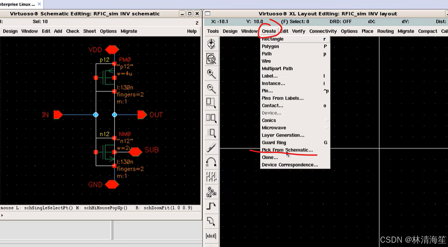Select the Copy tool icon

click(x=211, y=118)
